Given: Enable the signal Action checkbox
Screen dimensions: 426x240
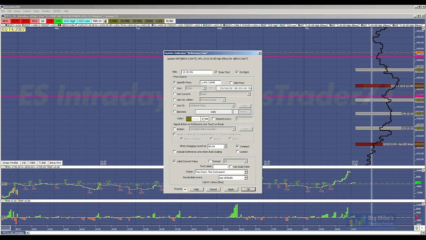Looking at the screenshot, I should point(174,129).
